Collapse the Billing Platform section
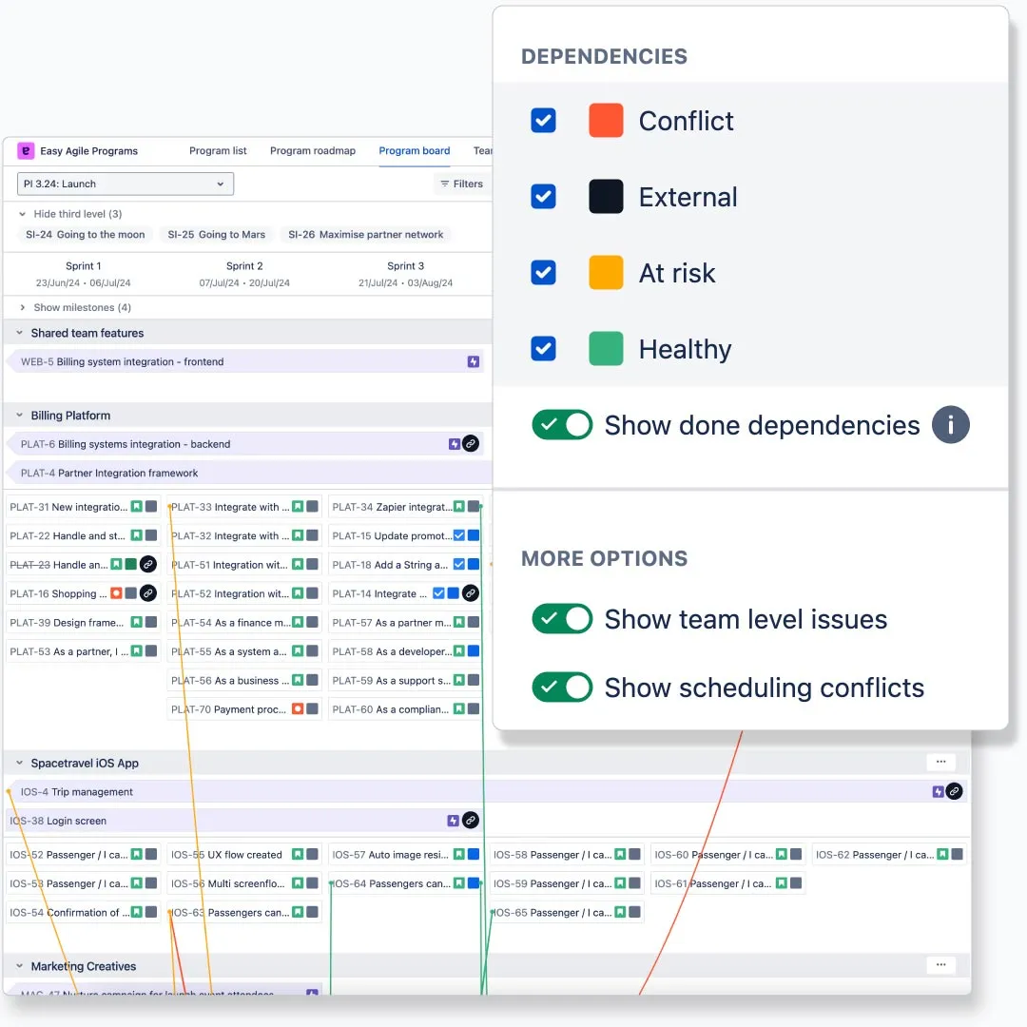The height and width of the screenshot is (1027, 1027). point(20,416)
